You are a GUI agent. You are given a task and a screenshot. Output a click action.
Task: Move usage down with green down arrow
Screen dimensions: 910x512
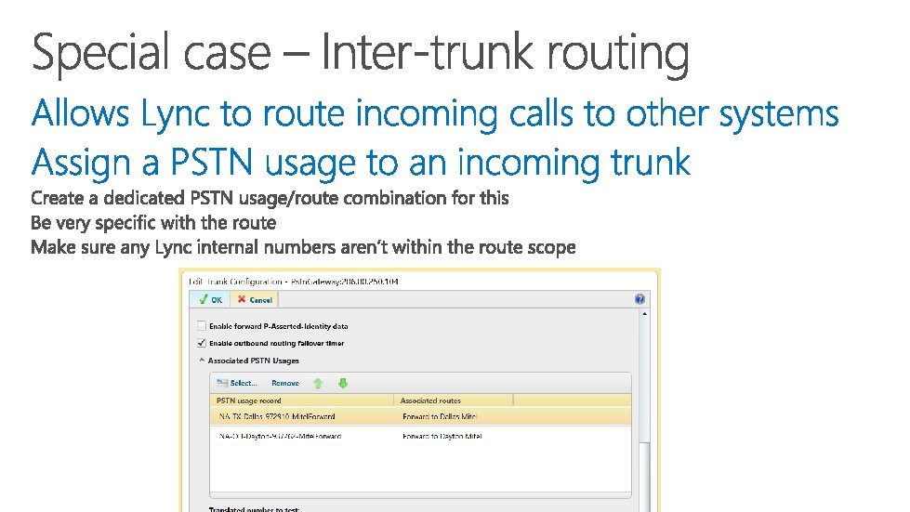(343, 383)
